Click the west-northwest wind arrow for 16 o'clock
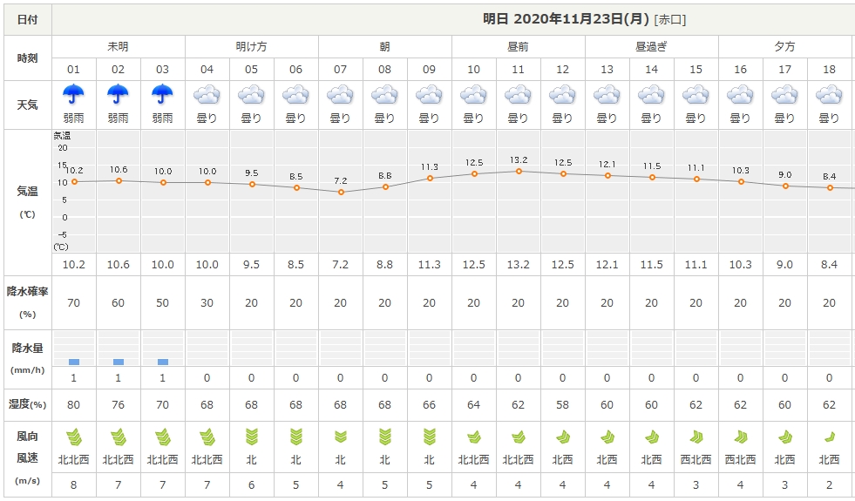The width and height of the screenshot is (855, 501). click(x=741, y=437)
